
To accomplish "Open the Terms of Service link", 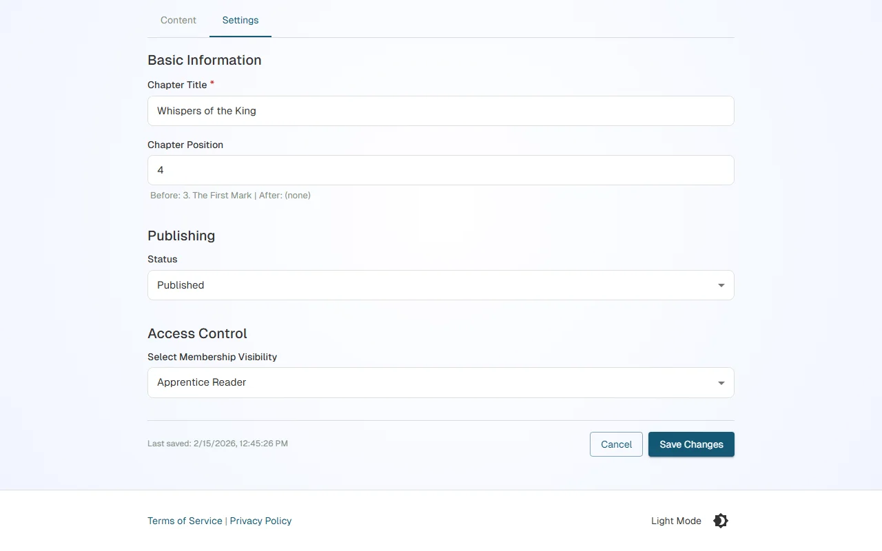I will tap(185, 521).
